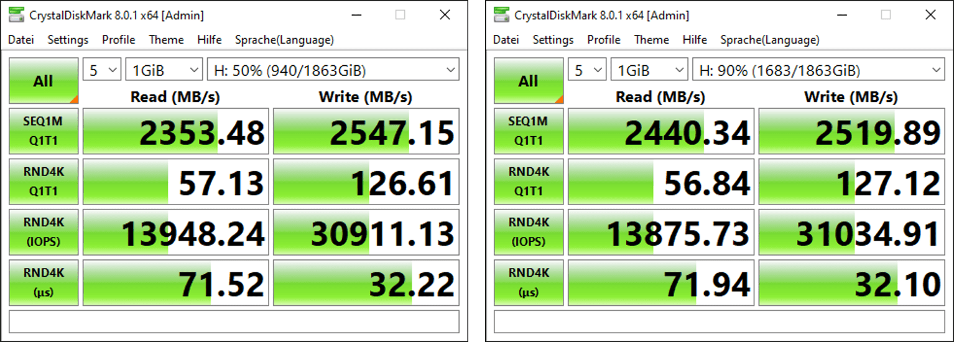This screenshot has height=342, width=954.
Task: Click random read value 56.84
Action: [661, 182]
